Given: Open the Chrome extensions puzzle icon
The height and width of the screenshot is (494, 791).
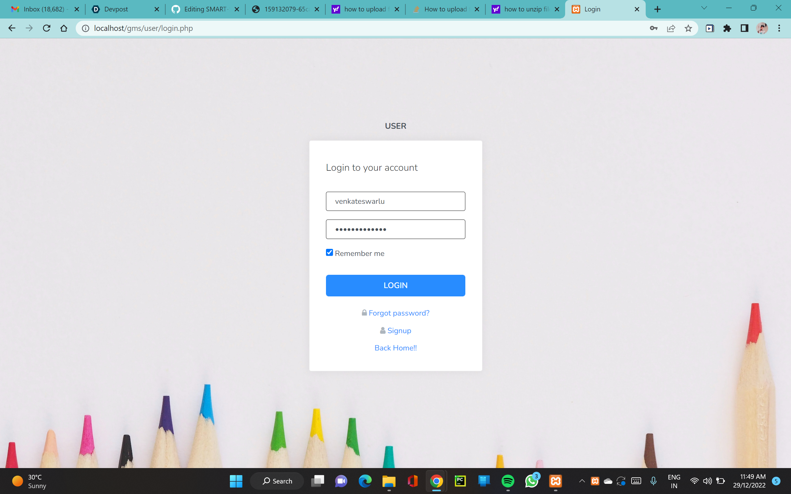Looking at the screenshot, I should tap(727, 28).
